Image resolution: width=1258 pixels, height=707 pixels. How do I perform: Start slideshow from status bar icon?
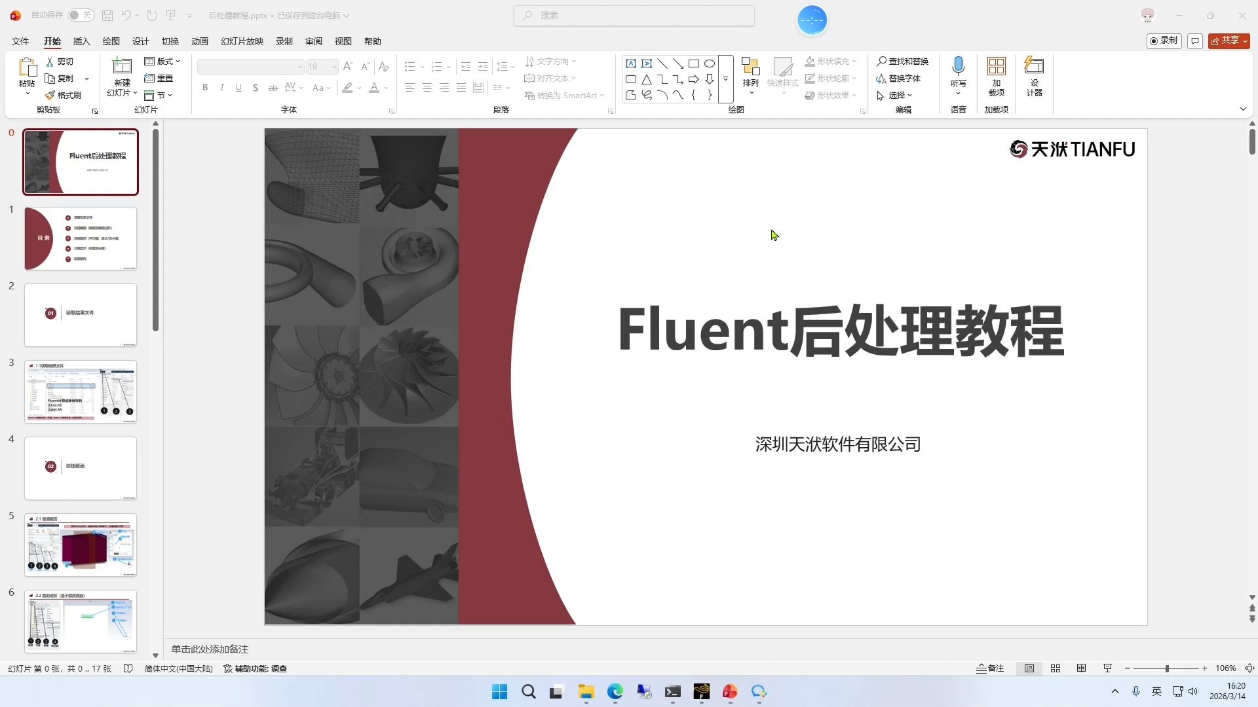click(1107, 668)
